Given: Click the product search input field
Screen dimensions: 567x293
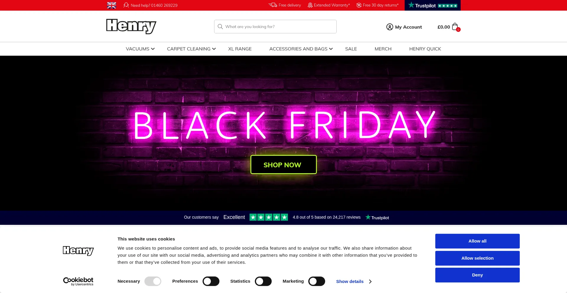Looking at the screenshot, I should (x=275, y=27).
